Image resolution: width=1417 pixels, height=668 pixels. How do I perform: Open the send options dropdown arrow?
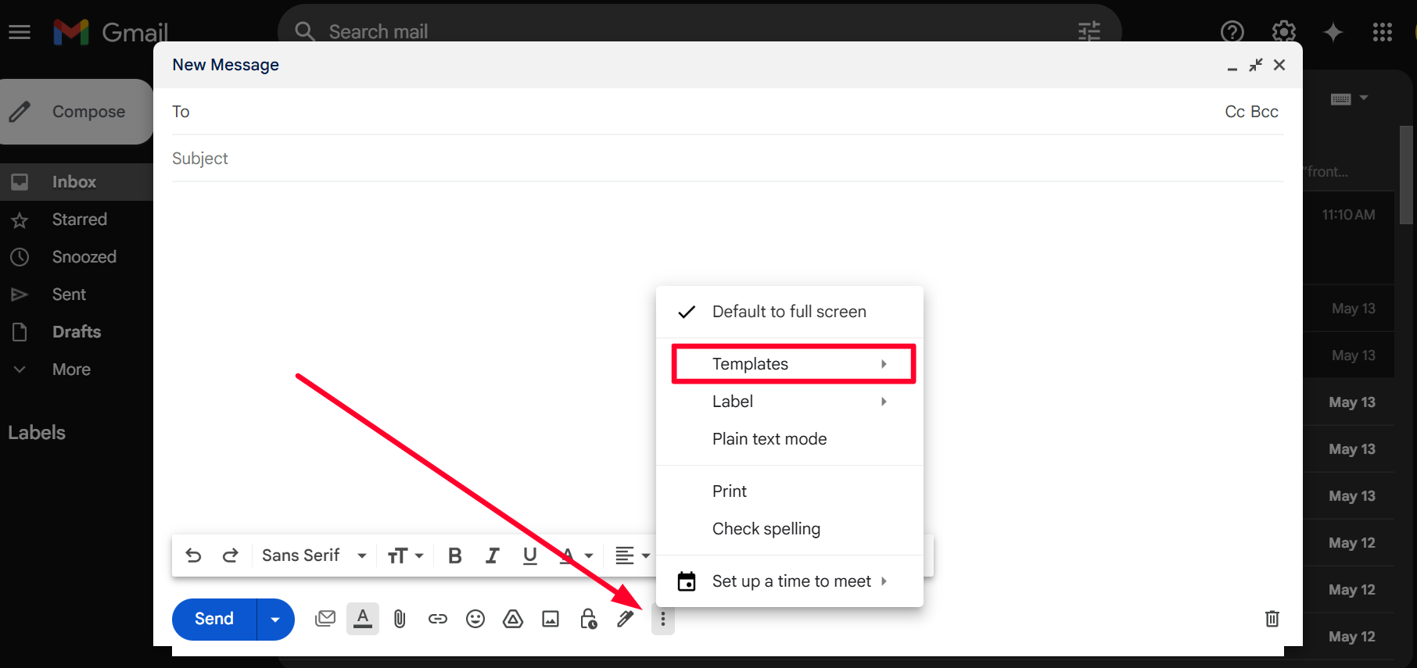coord(275,620)
